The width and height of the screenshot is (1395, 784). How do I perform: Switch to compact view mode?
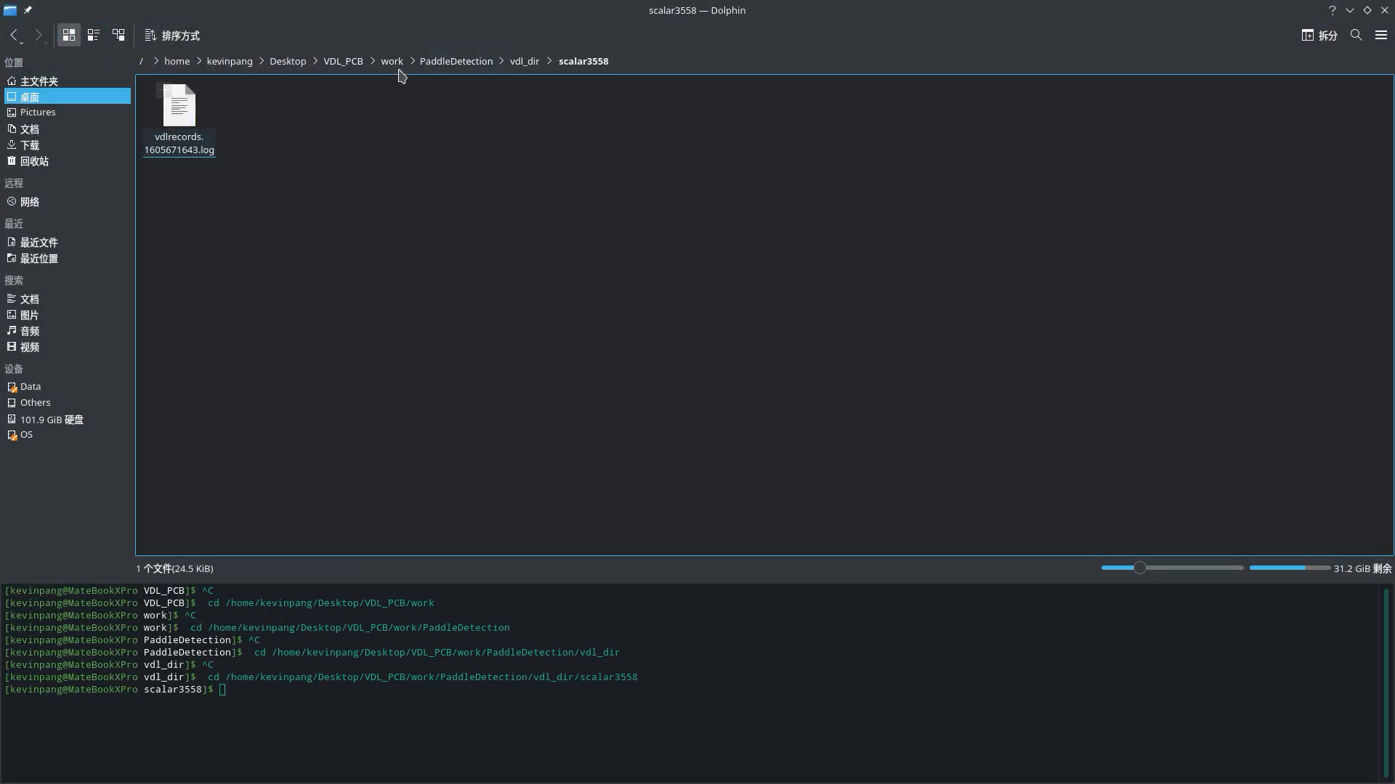click(94, 35)
